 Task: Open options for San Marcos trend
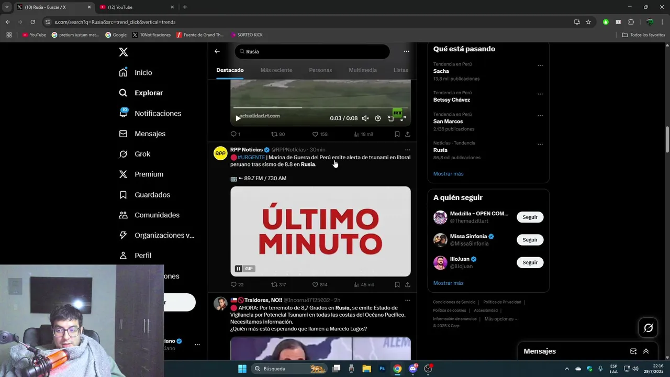540,116
